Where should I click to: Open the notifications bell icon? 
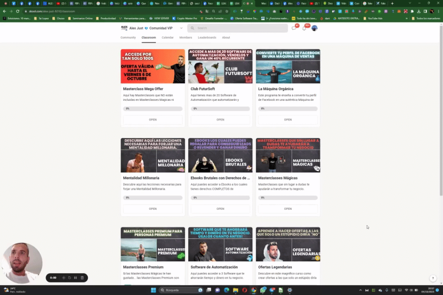tap(304, 28)
